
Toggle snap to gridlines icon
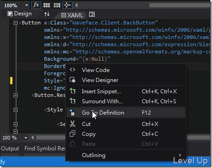[57, 5]
